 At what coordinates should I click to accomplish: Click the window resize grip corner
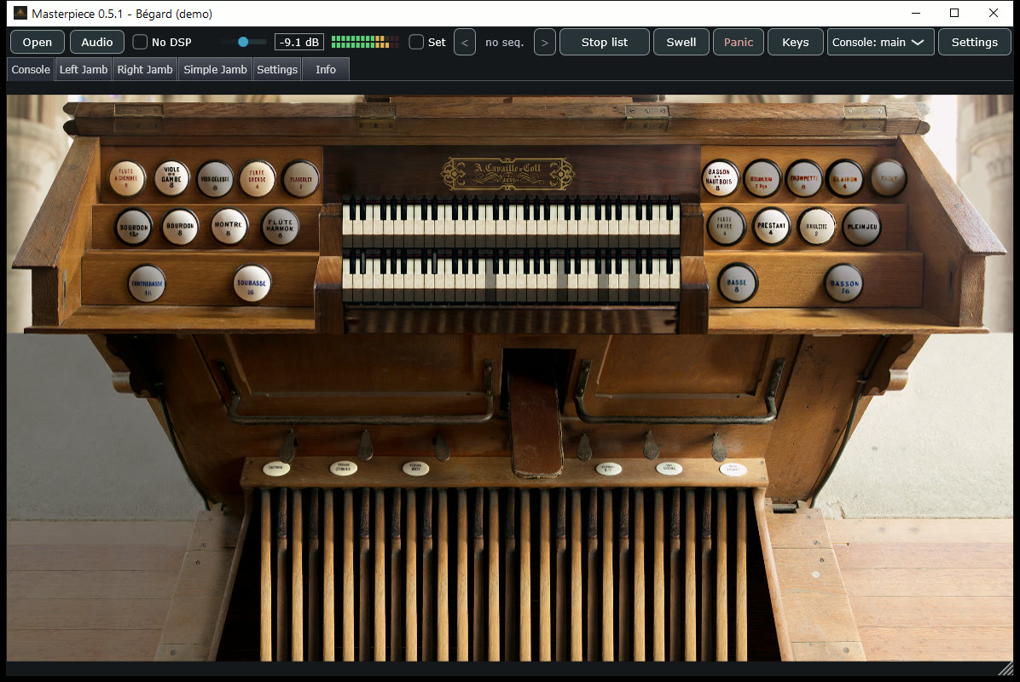point(1006,668)
